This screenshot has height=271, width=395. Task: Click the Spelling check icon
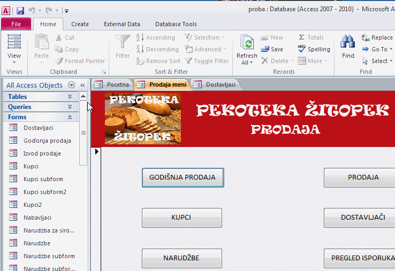(x=302, y=49)
